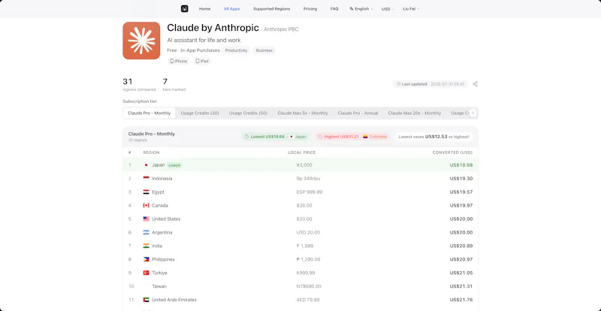This screenshot has width=601, height=311.
Task: Click the Türkiye flag icon
Action: click(x=146, y=273)
